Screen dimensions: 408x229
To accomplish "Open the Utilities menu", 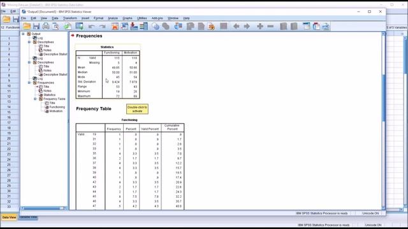I will (142, 18).
